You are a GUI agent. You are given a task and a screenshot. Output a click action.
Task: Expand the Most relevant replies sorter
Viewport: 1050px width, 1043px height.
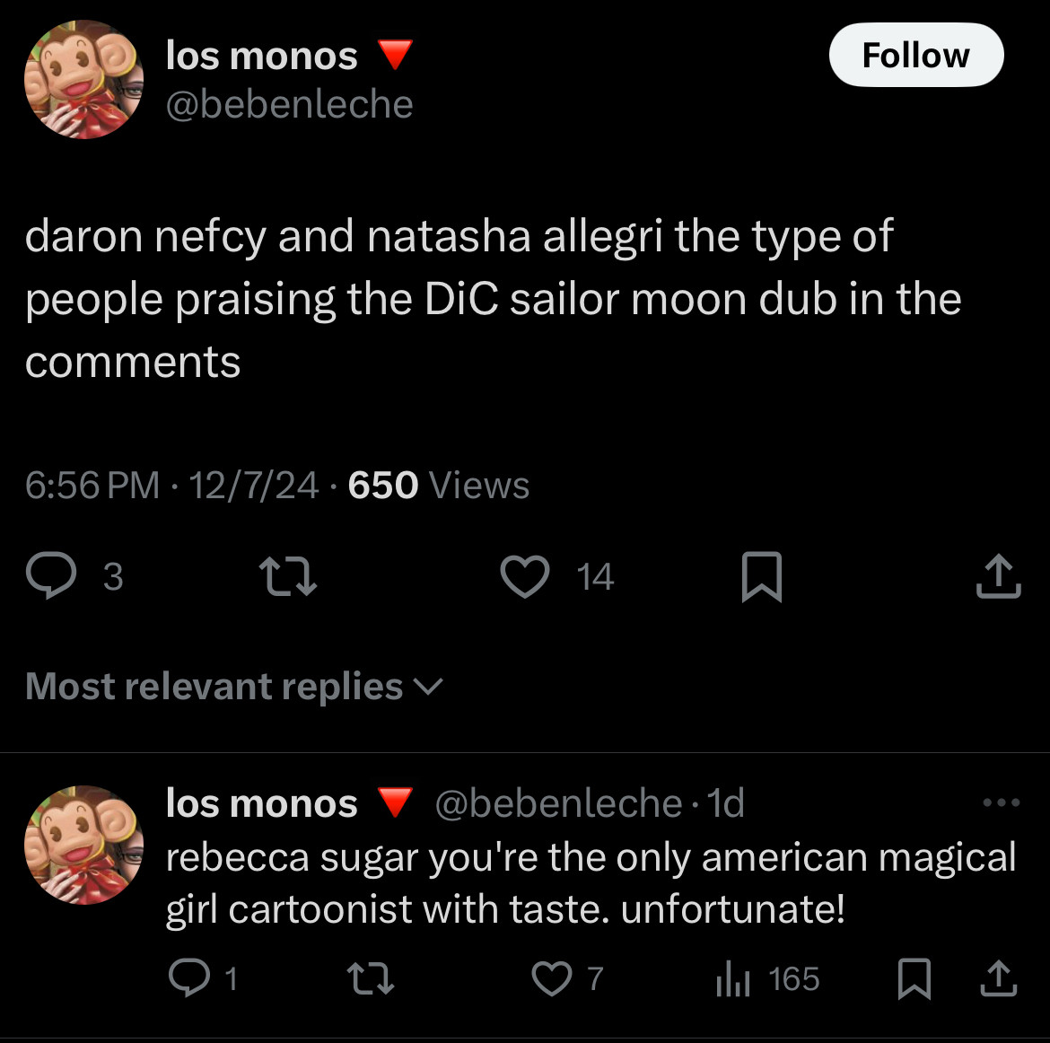click(x=234, y=687)
